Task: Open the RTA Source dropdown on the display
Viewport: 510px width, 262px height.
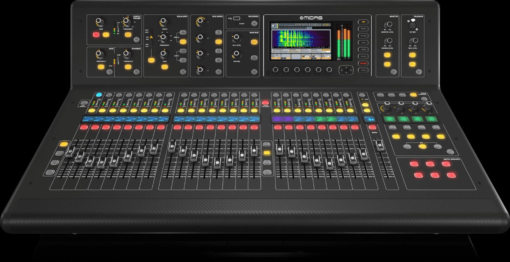Action: 326,52
